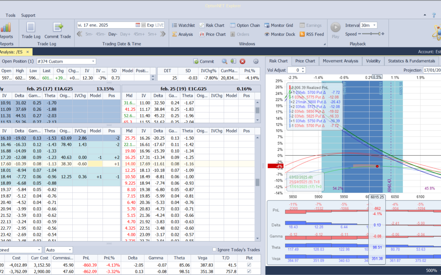Open the Trade Log icon
Screen dimensions: 441x275
click(x=31, y=28)
